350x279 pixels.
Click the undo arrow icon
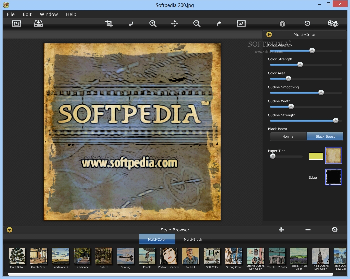click(x=131, y=24)
